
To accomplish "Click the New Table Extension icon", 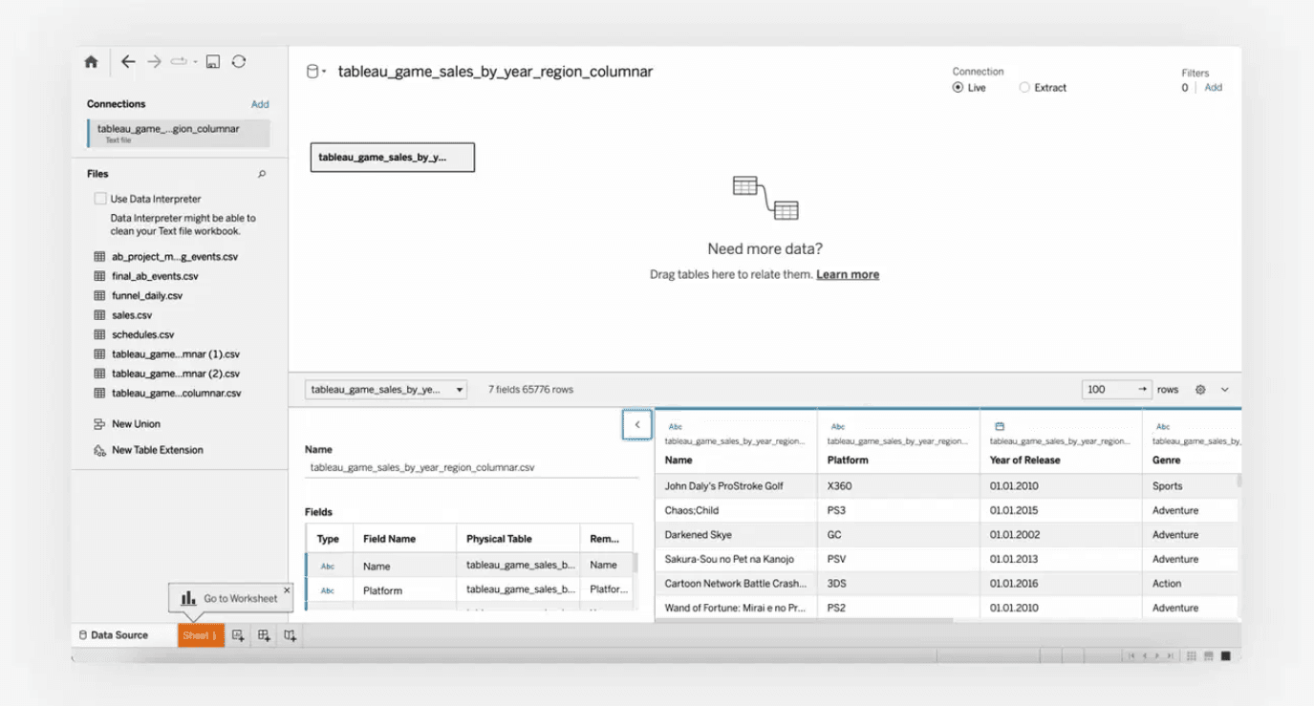I will pos(99,450).
